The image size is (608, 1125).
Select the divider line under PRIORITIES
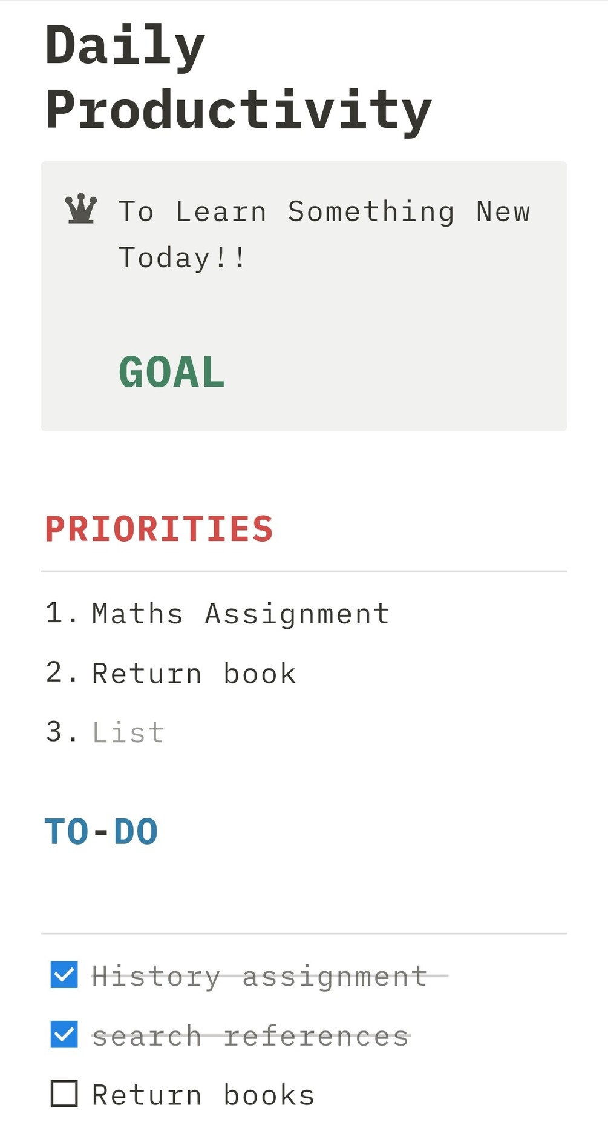tap(304, 571)
